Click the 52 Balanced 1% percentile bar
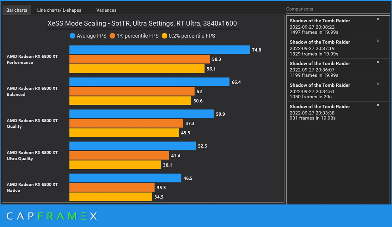This screenshot has height=227, width=392. (132, 91)
